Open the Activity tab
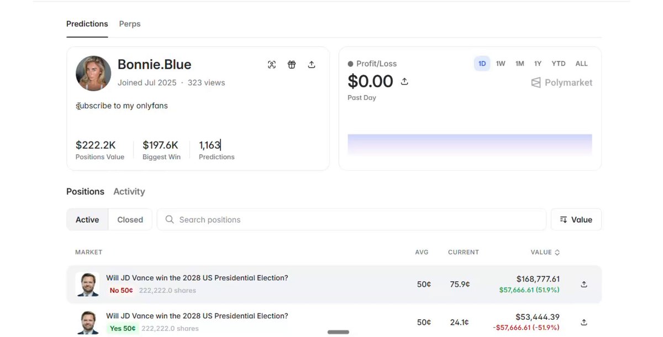Image resolution: width=663 pixels, height=337 pixels. point(129,192)
